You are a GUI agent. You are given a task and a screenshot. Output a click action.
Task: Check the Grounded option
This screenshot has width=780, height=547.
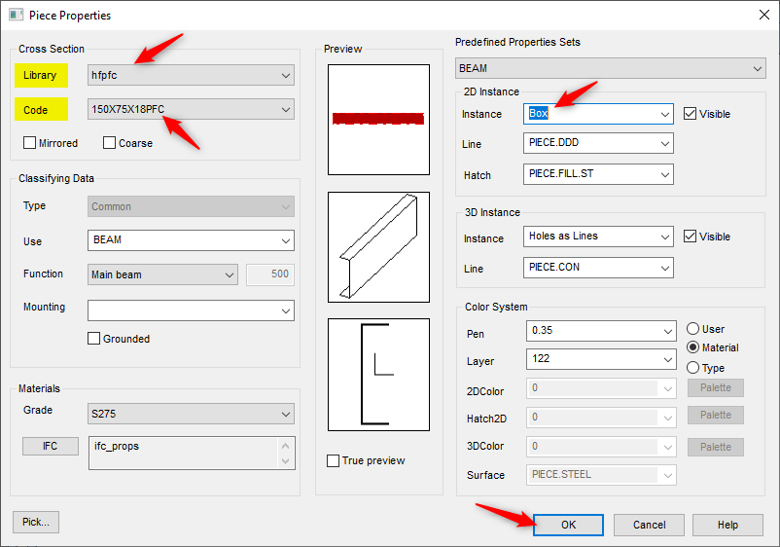pos(94,339)
